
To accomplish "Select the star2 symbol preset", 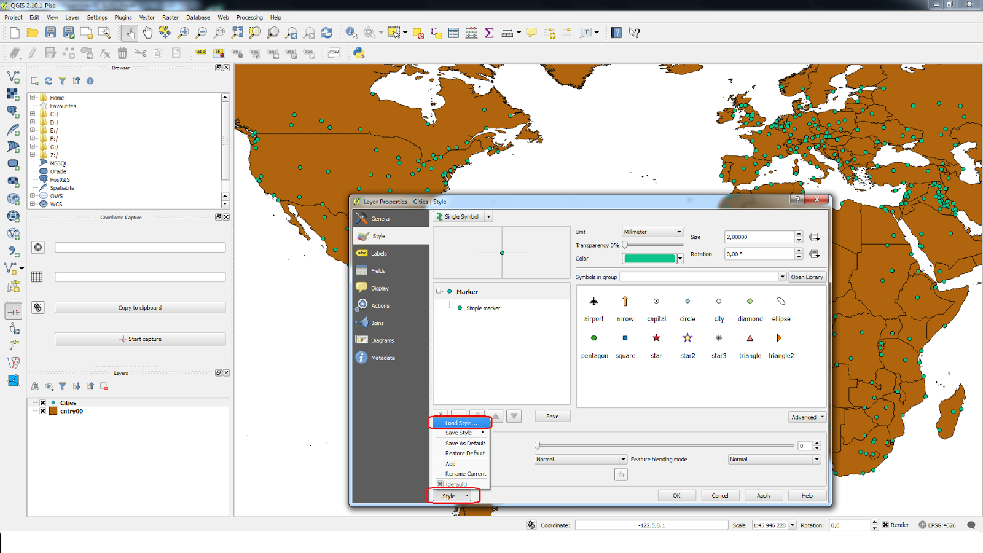I will 687,337.
